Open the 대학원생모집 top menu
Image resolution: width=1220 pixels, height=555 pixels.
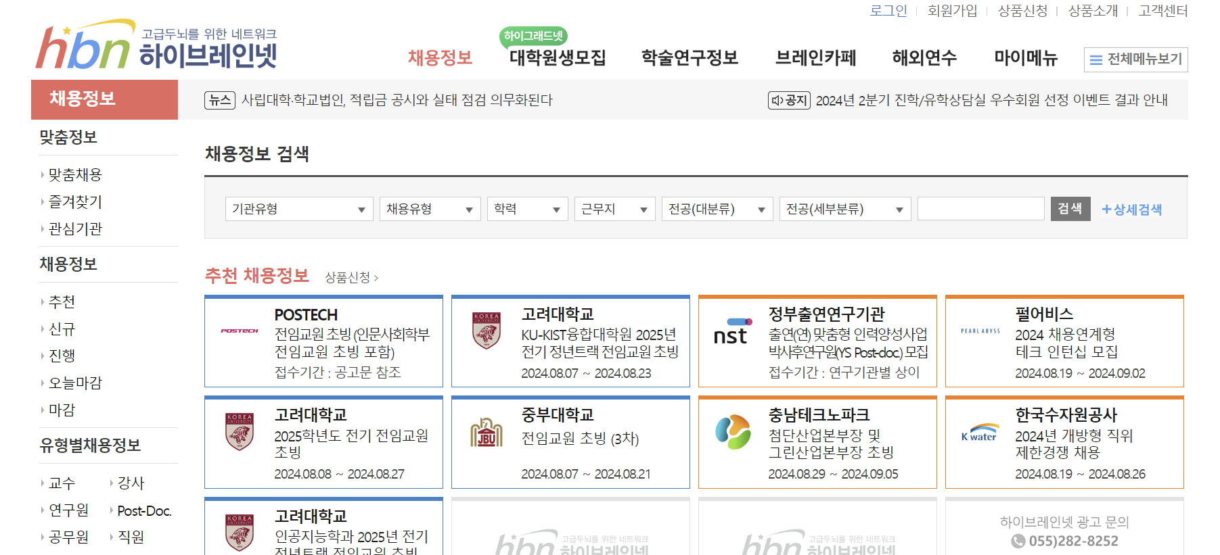pyautogui.click(x=558, y=58)
